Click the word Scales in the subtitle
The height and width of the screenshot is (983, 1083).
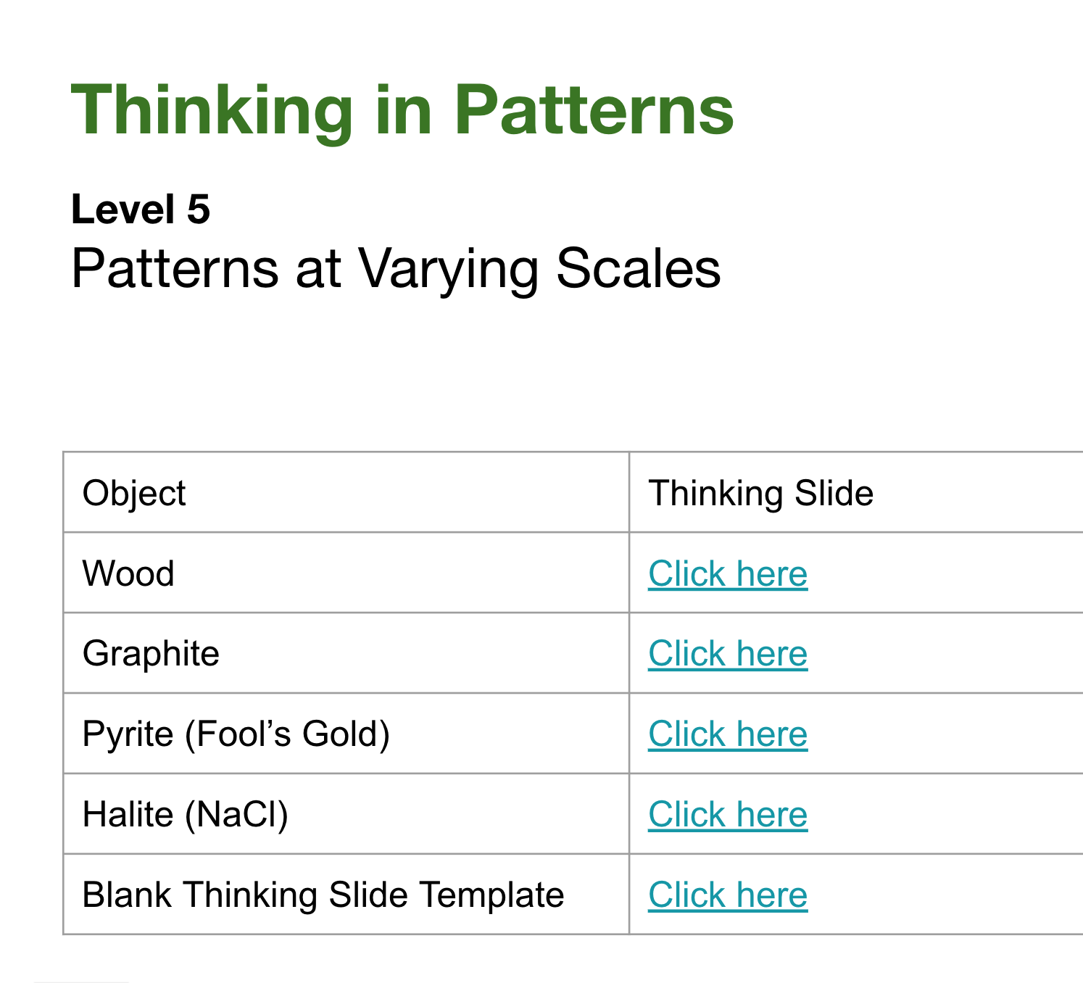(x=639, y=269)
